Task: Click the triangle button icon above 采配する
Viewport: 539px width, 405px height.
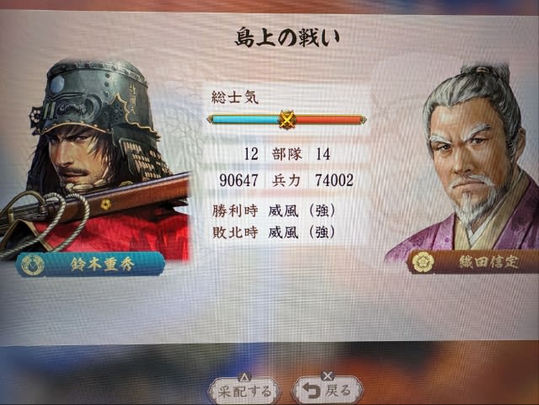Action: 244,377
